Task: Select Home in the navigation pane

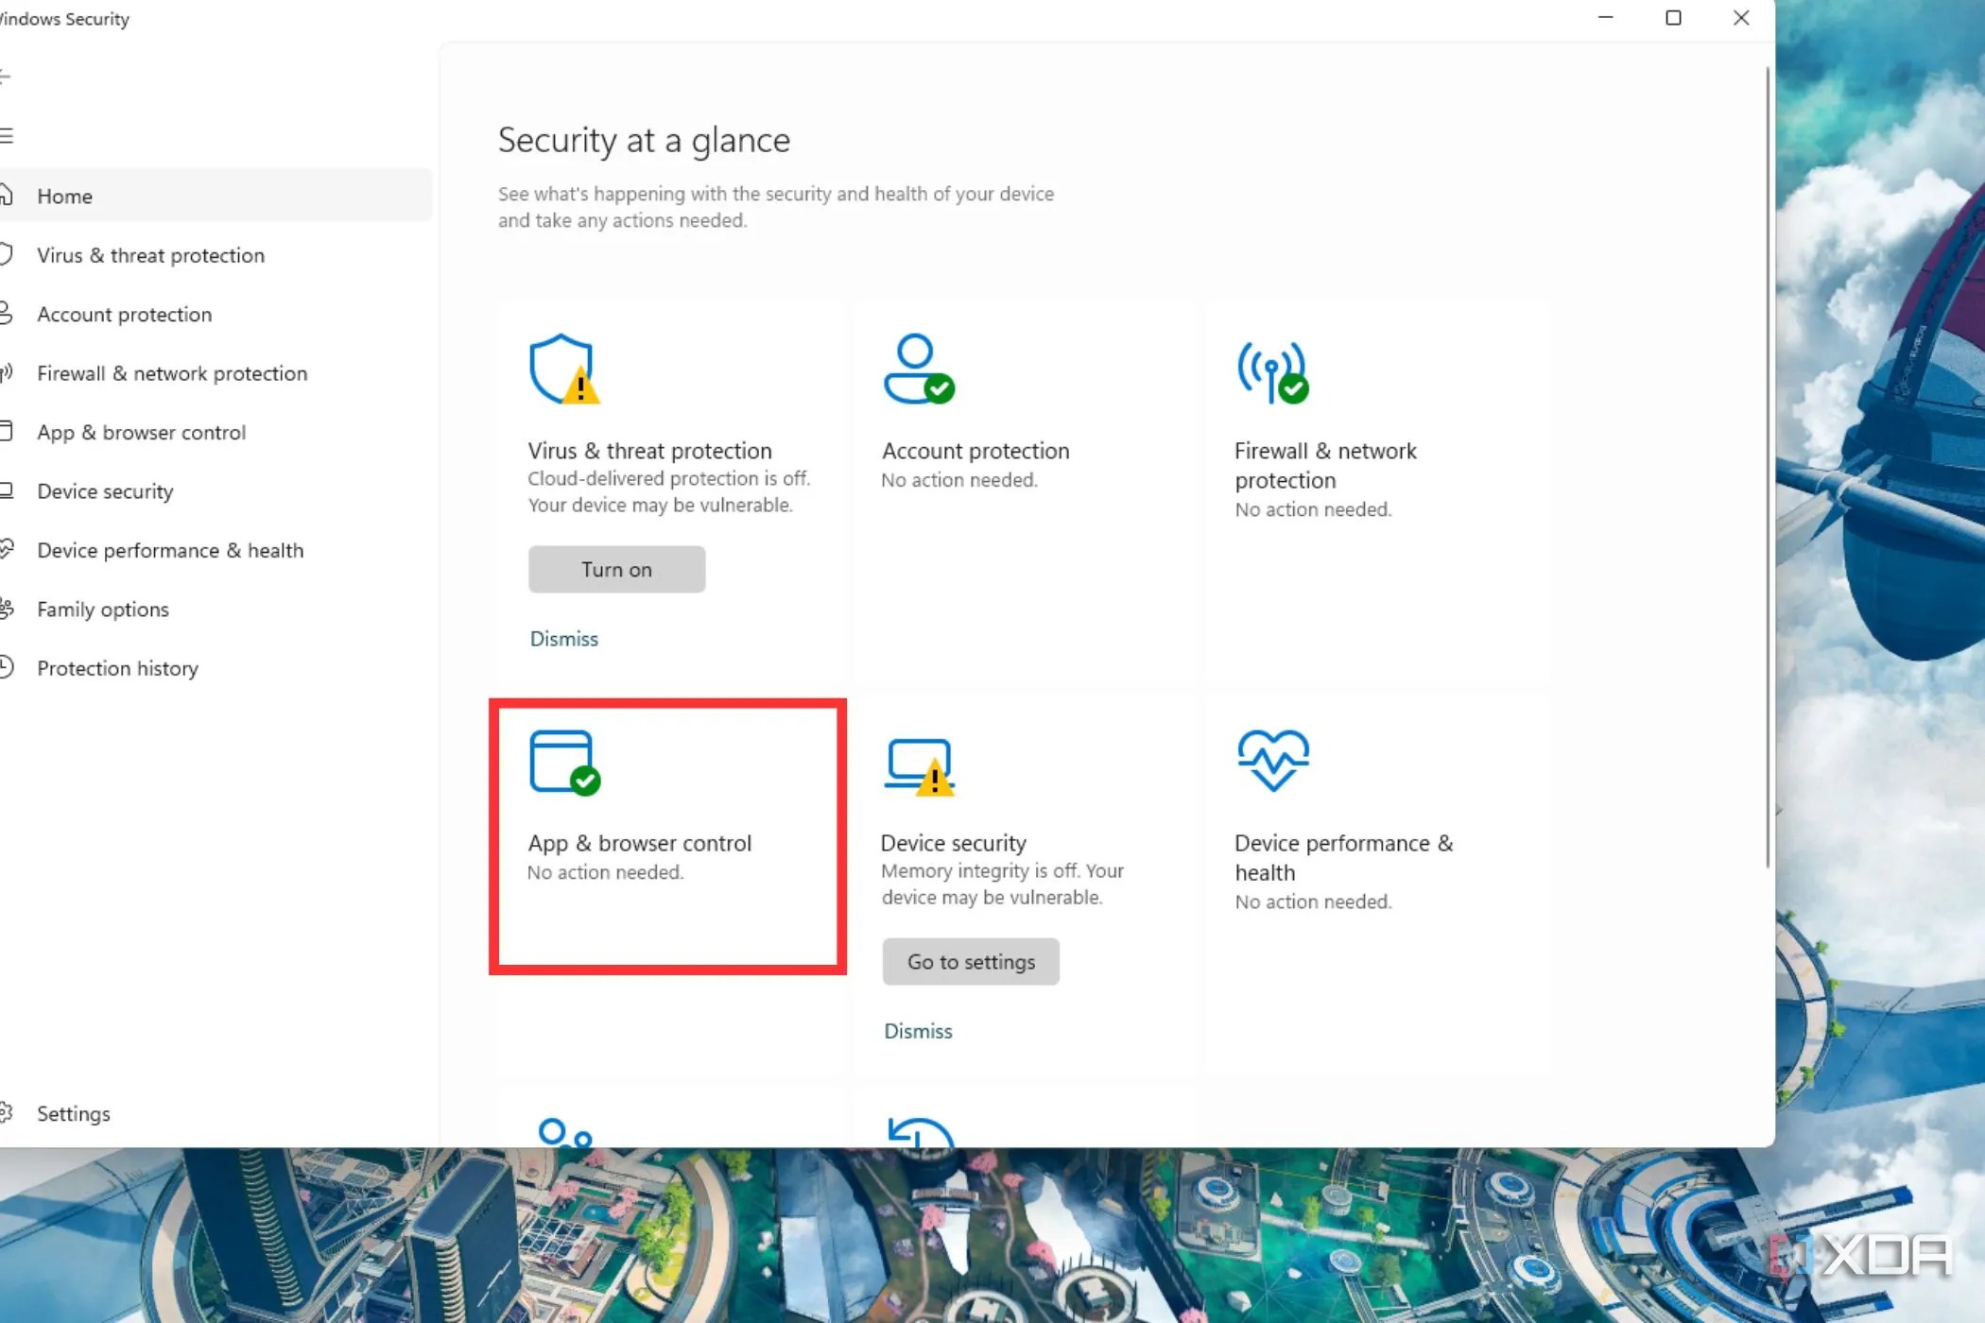Action: pyautogui.click(x=65, y=196)
